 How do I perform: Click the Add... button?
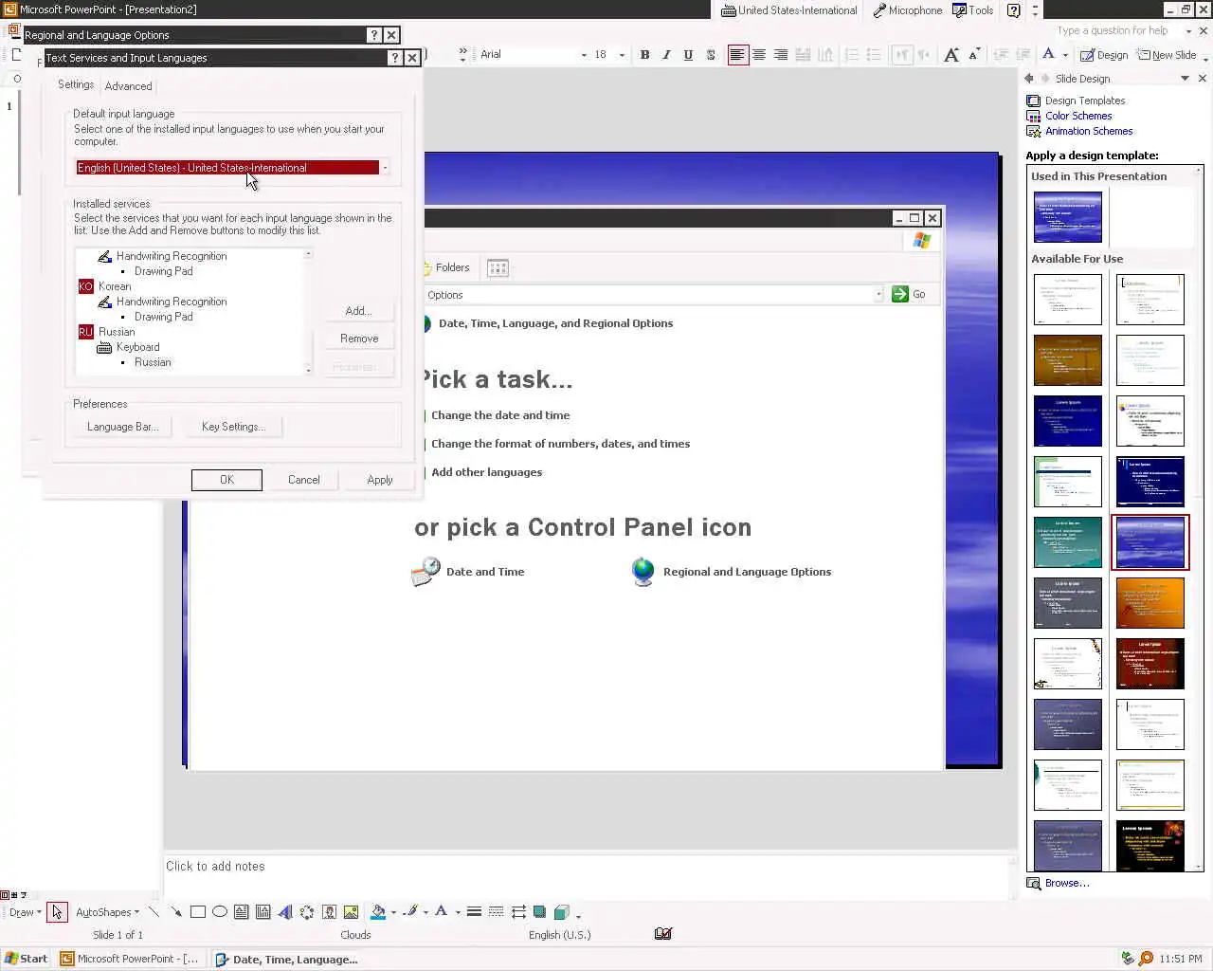[358, 311]
